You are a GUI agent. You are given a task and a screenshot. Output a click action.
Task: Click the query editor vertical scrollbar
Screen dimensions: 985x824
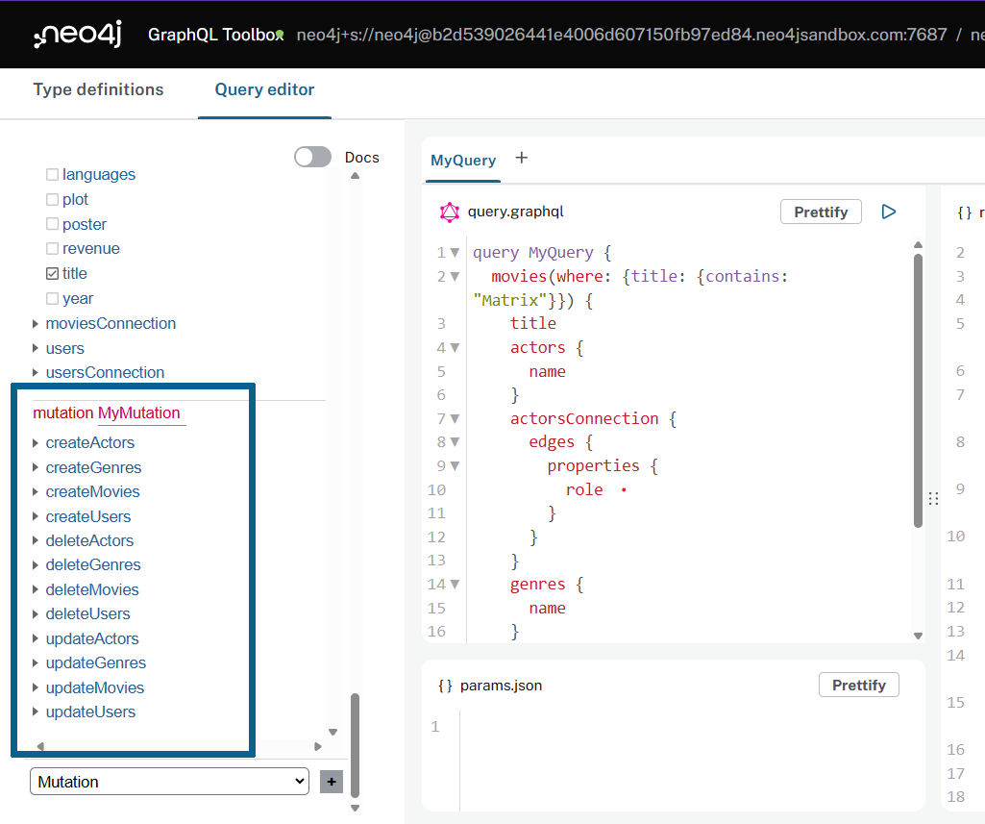coord(918,391)
